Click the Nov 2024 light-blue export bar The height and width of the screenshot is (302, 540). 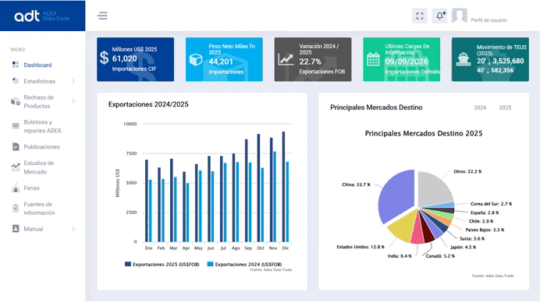(275, 196)
